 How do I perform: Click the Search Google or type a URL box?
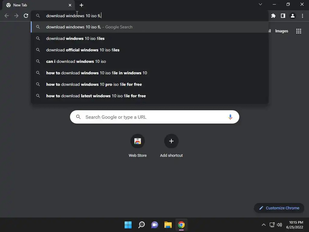[x=154, y=117]
